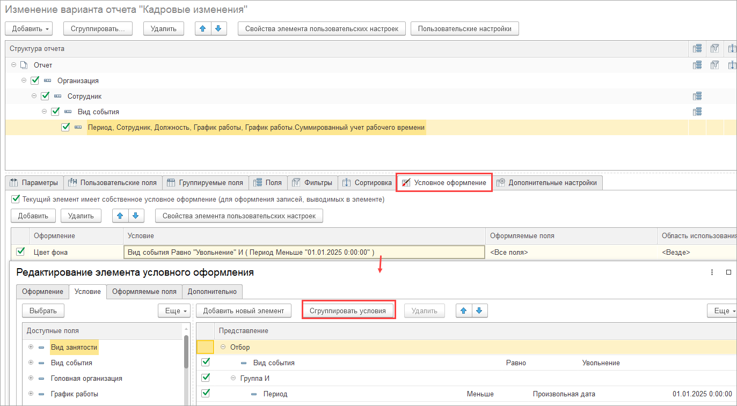Viewport: 737px width, 406px height.
Task: Uncheck the Организация grouping checkbox
Action: (35, 80)
